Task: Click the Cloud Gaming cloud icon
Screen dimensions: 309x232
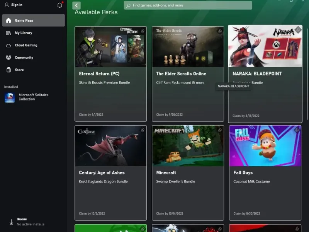Action: point(8,45)
